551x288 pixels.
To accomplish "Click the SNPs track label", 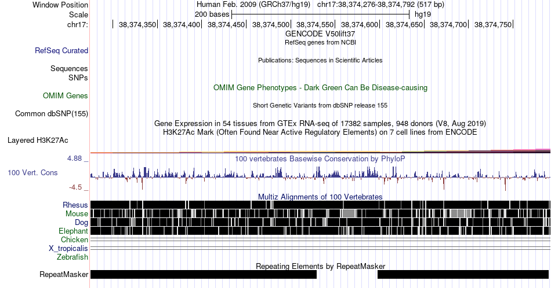I will coord(78,77).
